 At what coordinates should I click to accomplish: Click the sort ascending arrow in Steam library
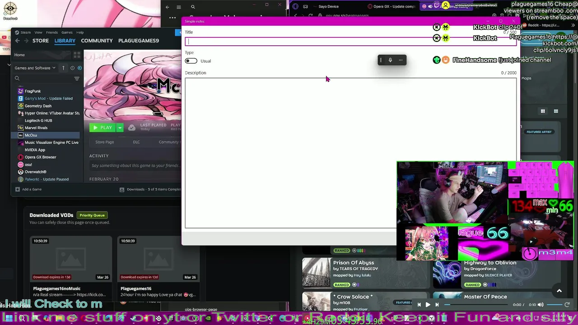[x=63, y=68]
